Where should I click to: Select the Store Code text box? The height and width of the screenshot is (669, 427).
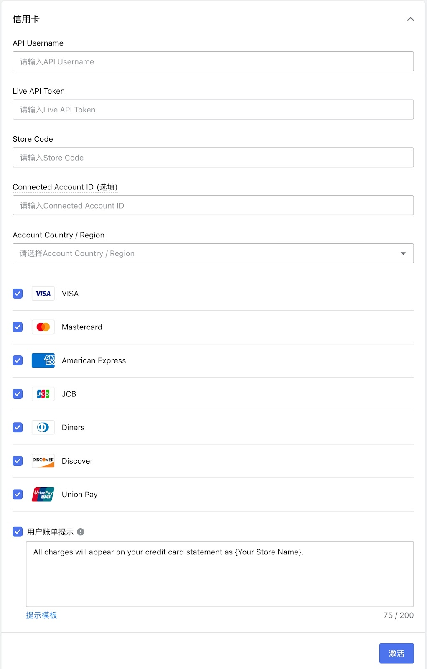coord(213,158)
